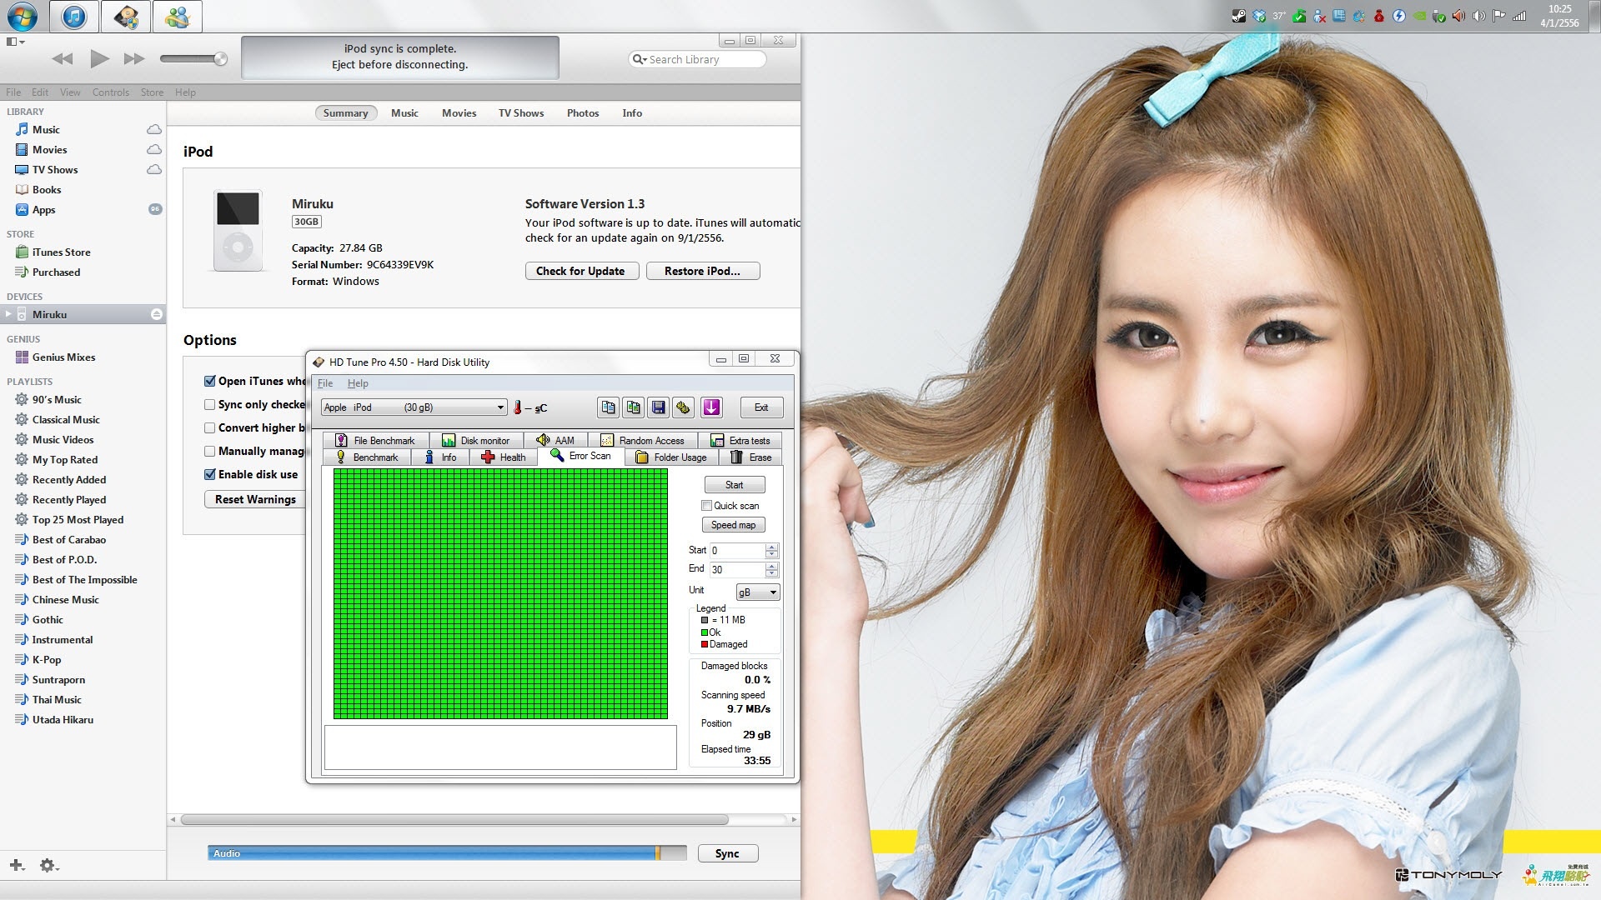Click the Search Library field
1601x900 pixels.
(x=697, y=59)
